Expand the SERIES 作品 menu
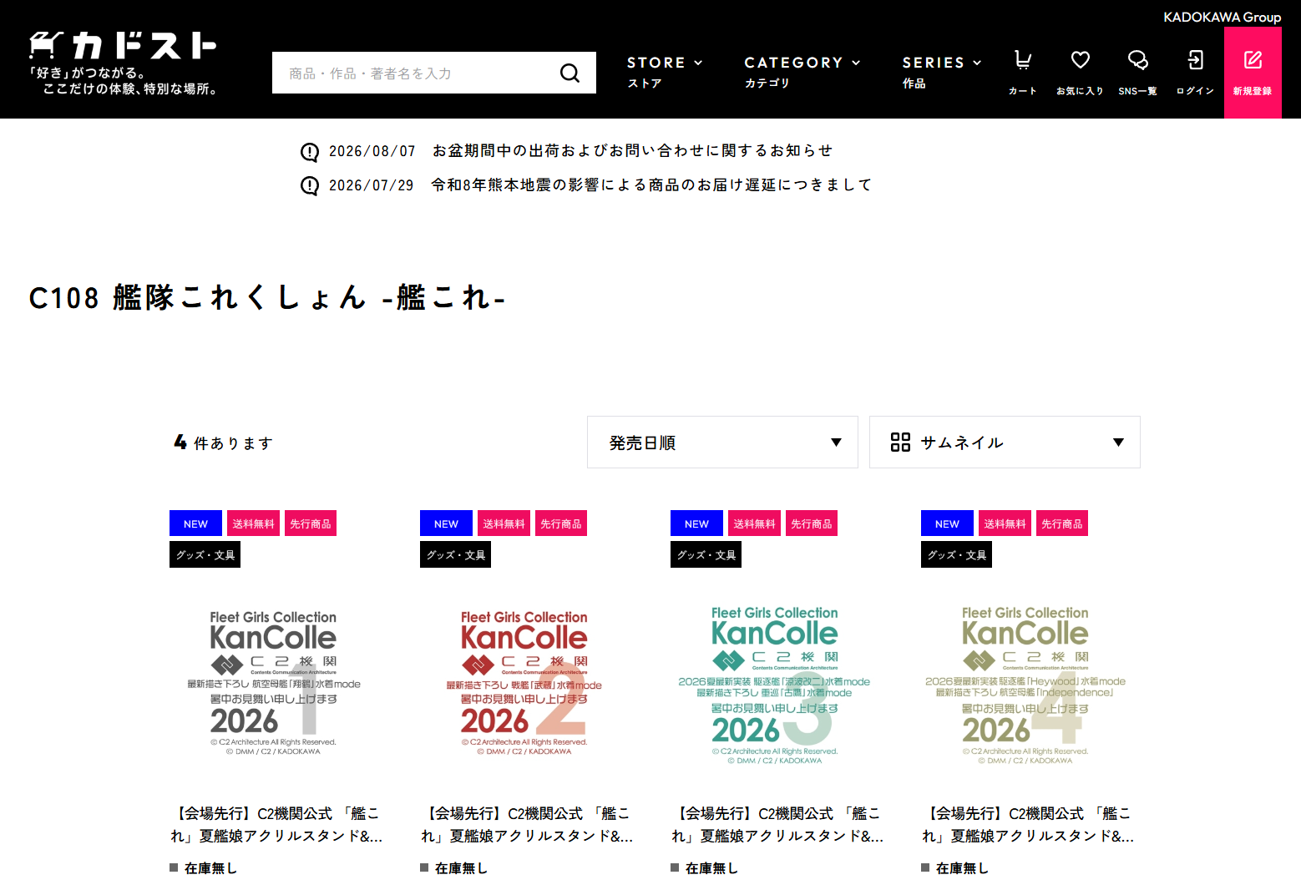Viewport: 1301px width, 890px height. [942, 72]
